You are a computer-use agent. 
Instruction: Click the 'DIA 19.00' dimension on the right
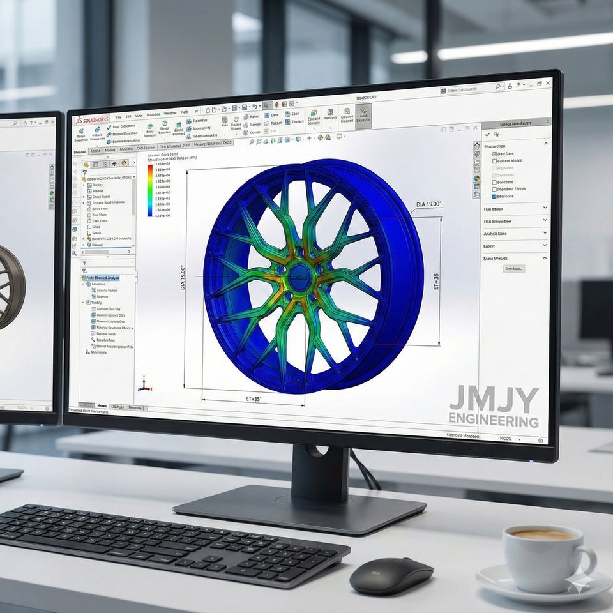[x=428, y=204]
